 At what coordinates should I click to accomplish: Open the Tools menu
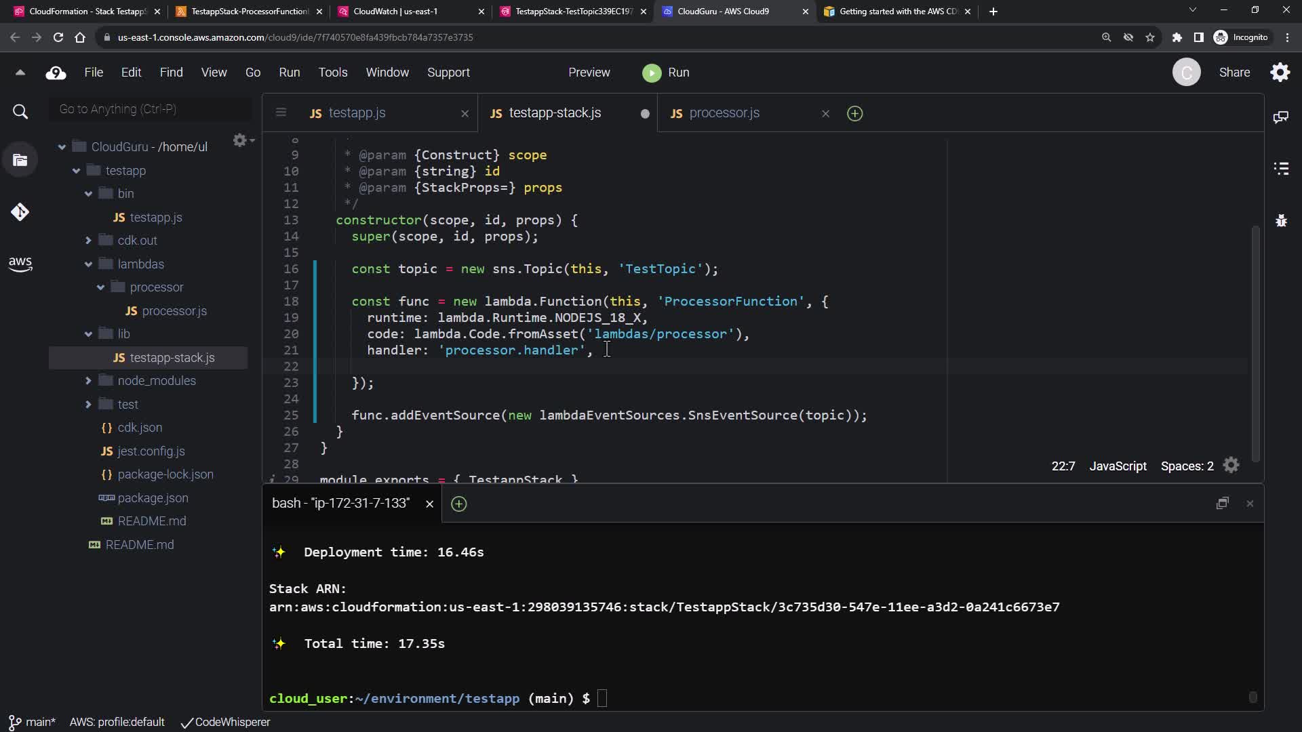pos(332,73)
